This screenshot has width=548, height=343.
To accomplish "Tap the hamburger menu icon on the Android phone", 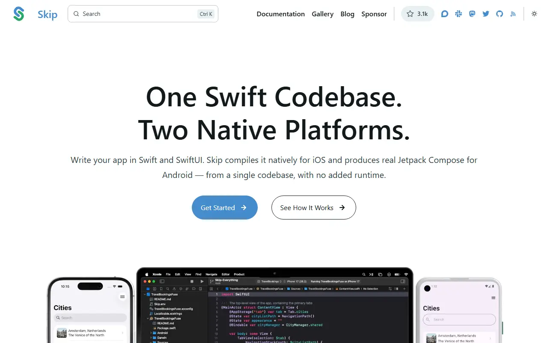I will 493,298.
